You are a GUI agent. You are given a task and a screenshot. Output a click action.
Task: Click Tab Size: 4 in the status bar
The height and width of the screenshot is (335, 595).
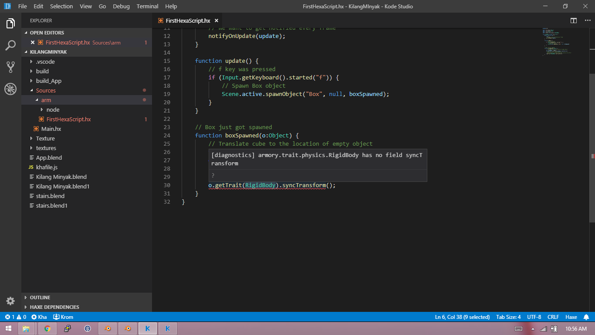(508, 317)
